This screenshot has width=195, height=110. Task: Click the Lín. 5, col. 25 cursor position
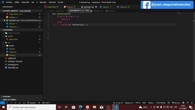click(x=118, y=103)
